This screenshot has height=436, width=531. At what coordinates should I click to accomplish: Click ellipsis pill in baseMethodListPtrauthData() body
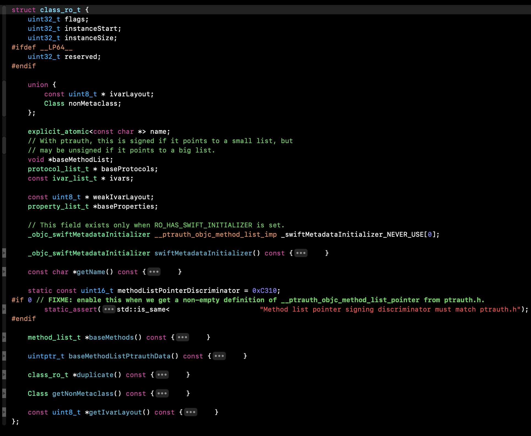[219, 356]
